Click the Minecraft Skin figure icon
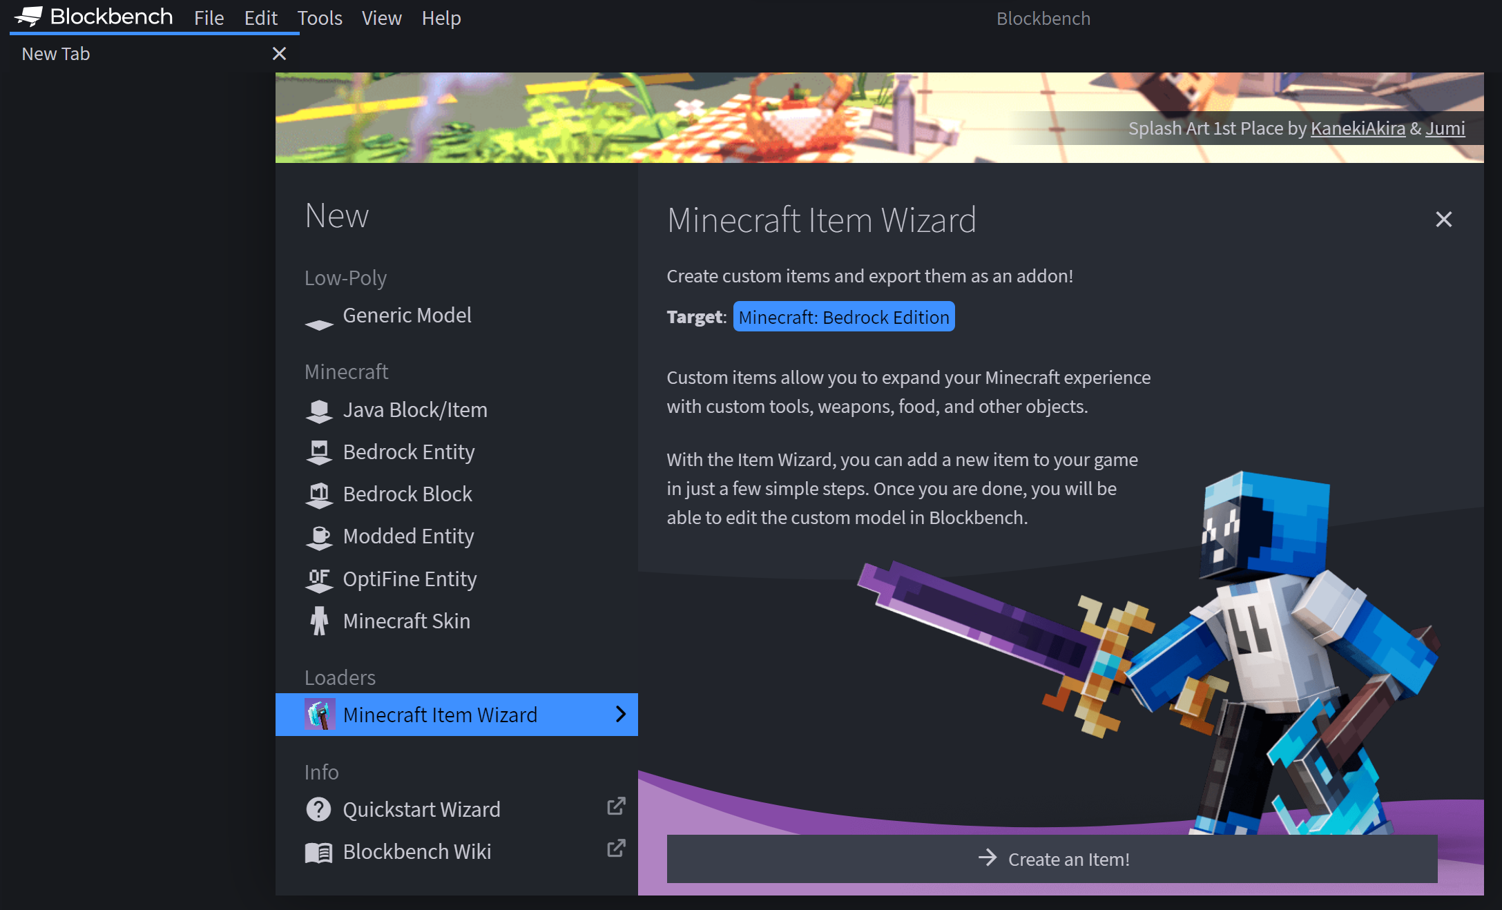 318,621
